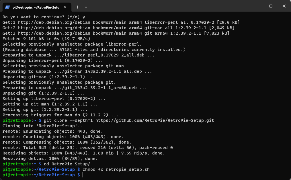The image size is (291, 180).
Task: Expand the new tab profile dropdown
Action: tap(86, 7)
